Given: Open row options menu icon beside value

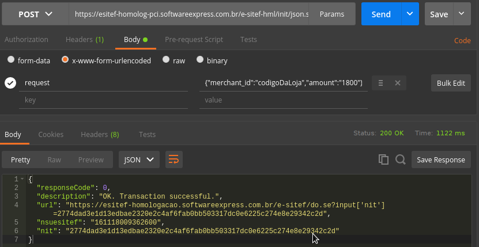Looking at the screenshot, I should point(380,83).
